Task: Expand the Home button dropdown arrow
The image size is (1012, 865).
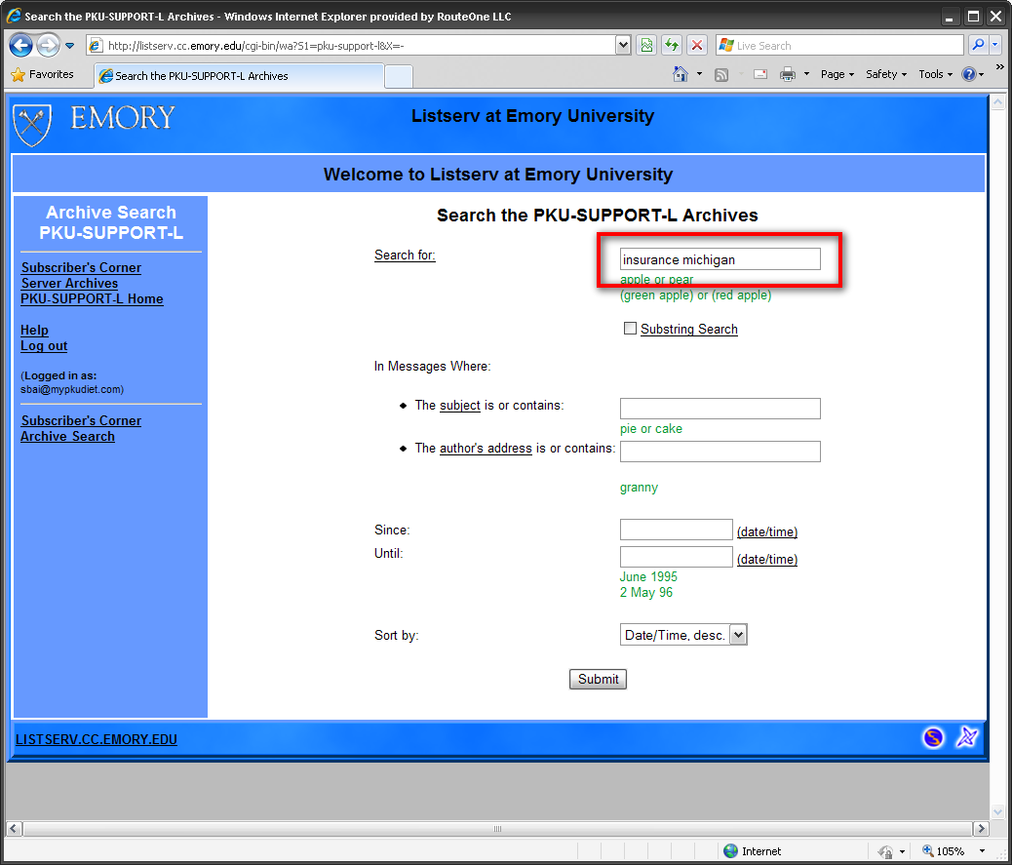Action: click(700, 74)
